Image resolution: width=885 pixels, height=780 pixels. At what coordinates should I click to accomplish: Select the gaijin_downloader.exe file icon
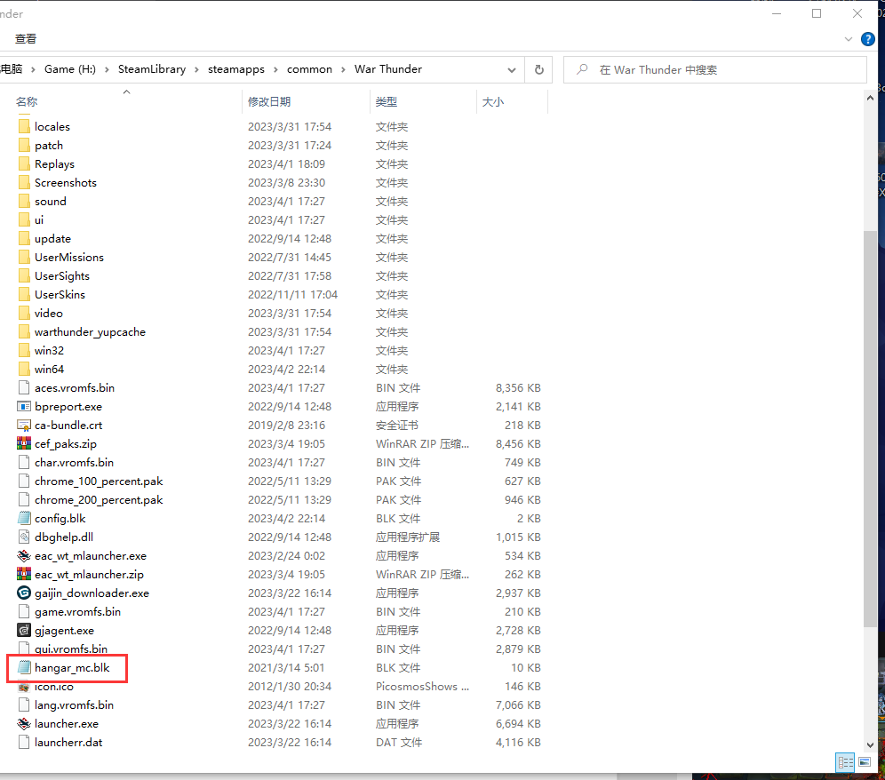(24, 593)
